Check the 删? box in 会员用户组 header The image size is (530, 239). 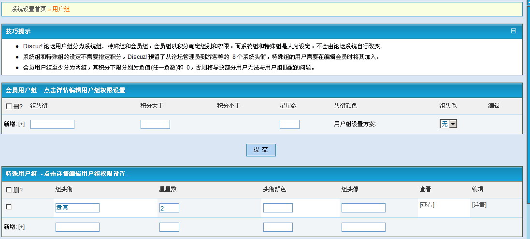tap(9, 106)
